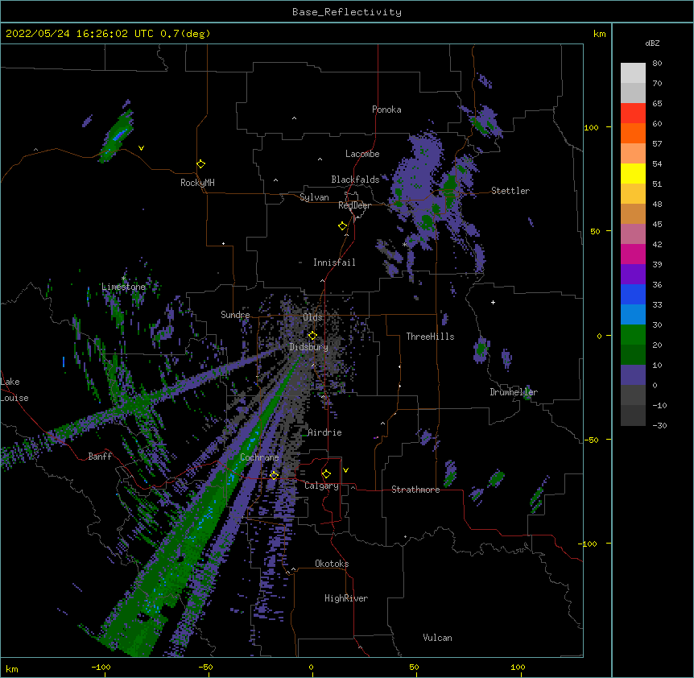694x678 pixels.
Task: Click the yellow marker right of Cochrane
Action: pyautogui.click(x=274, y=475)
